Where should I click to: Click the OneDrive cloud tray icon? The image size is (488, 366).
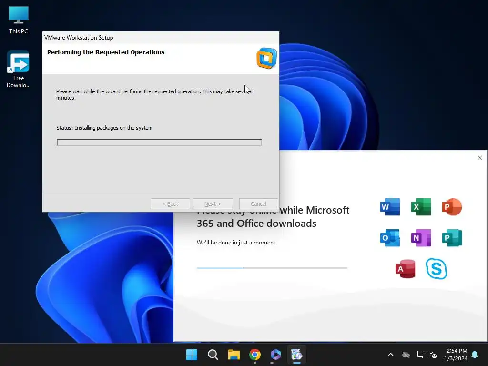[406, 355]
